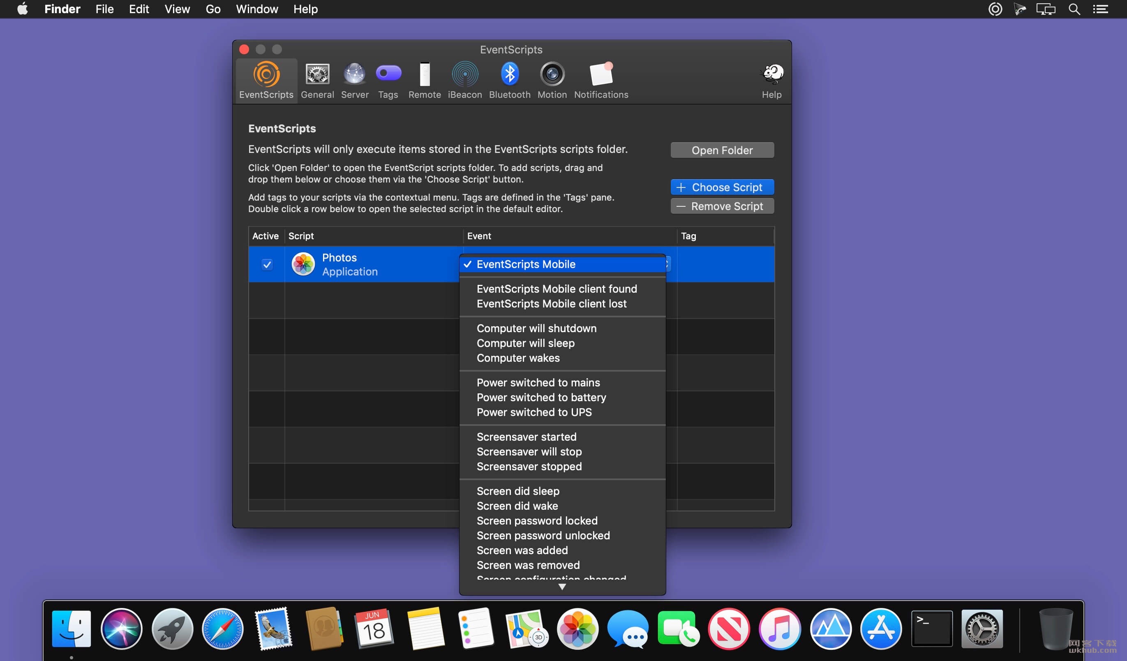Open FaceTime from the Dock
This screenshot has width=1127, height=661.
[679, 629]
